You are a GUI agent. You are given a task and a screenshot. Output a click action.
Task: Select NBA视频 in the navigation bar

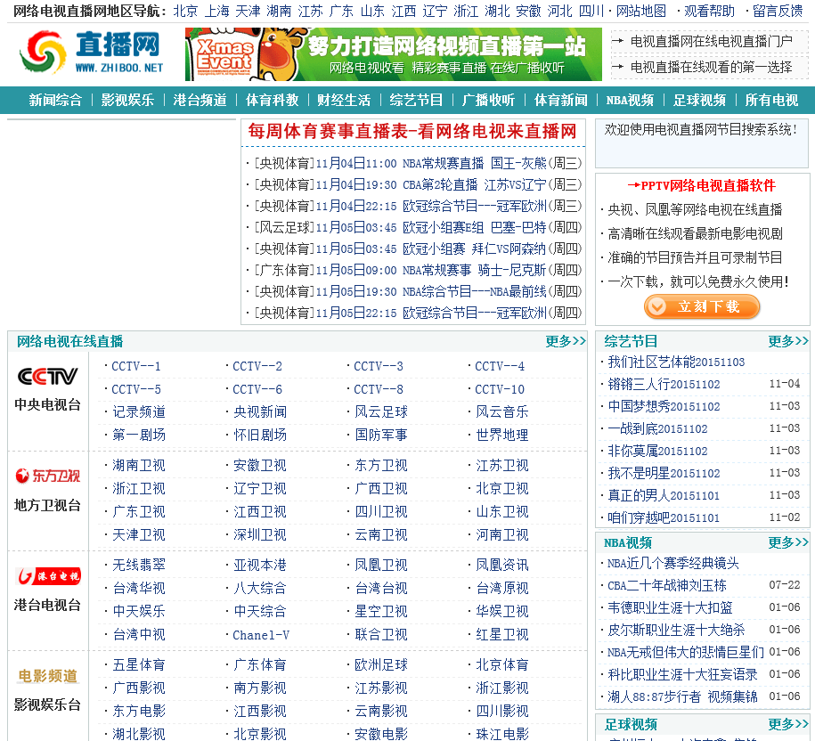630,100
